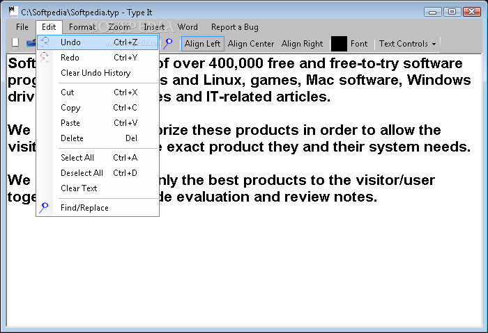Click the Undo arrow icon in Edit menu

(x=45, y=42)
